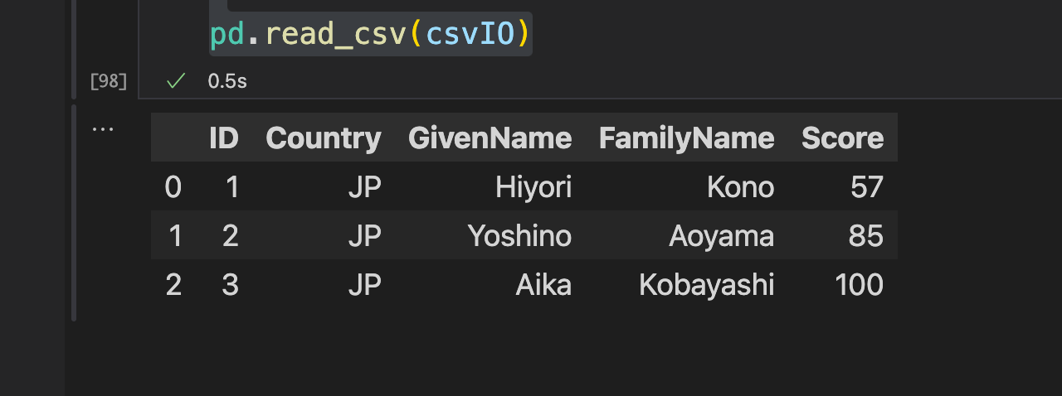Click the green execution success checkmark
This screenshot has height=396, width=1062.
pos(175,80)
